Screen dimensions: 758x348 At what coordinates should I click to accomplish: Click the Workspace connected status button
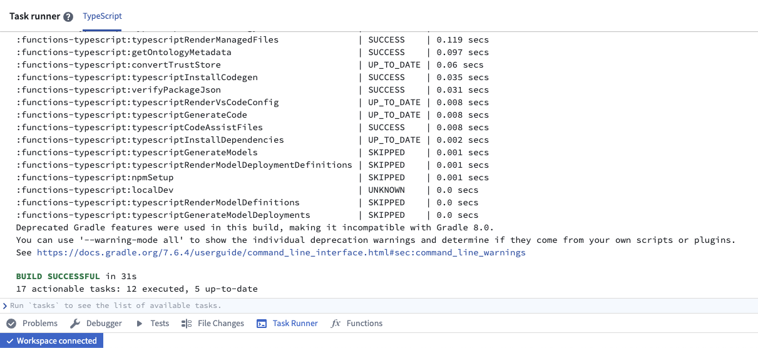51,341
